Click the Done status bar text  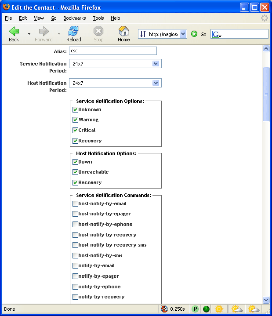pyautogui.click(x=10, y=309)
